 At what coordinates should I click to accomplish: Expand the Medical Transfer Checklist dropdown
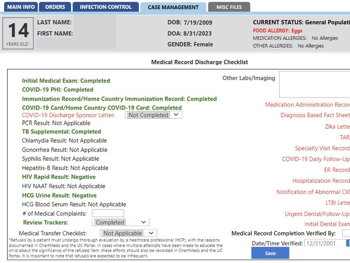[x=128, y=233]
